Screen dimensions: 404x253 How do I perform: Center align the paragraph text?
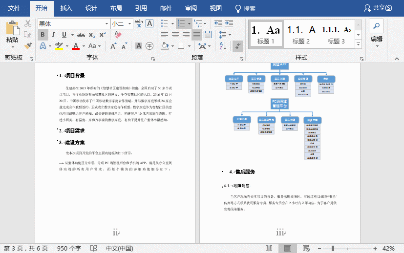point(175,35)
